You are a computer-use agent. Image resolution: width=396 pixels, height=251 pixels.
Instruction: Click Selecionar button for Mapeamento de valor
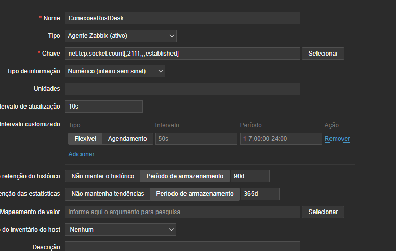click(x=323, y=212)
